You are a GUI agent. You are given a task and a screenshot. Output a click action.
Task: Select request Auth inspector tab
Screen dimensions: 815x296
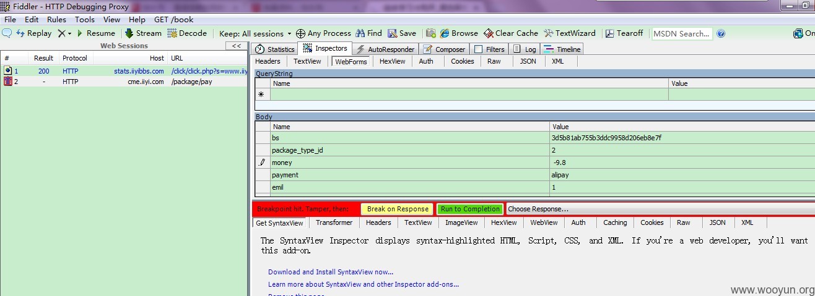[426, 61]
